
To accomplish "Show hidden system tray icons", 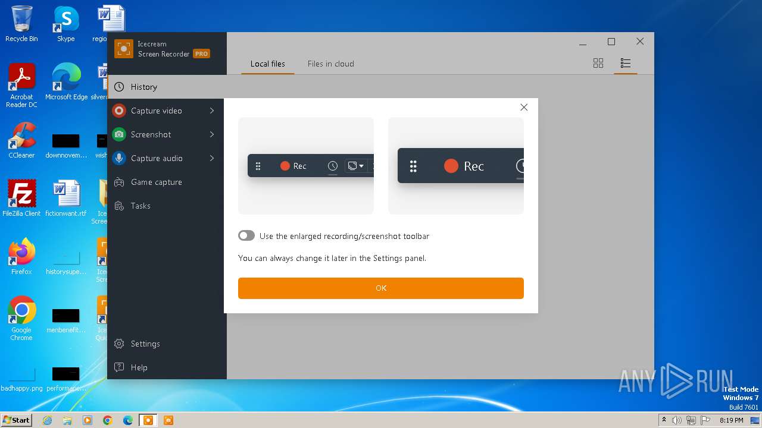I will coord(664,420).
